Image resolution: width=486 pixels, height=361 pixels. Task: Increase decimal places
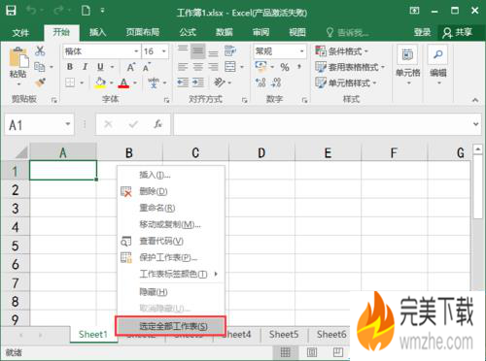click(260, 82)
